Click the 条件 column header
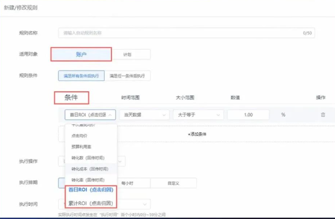 [x=72, y=98]
